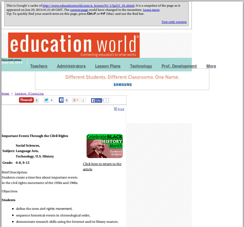This screenshot has height=227, width=244.
Task: Open the Administrators menu
Action: pyautogui.click(x=71, y=66)
